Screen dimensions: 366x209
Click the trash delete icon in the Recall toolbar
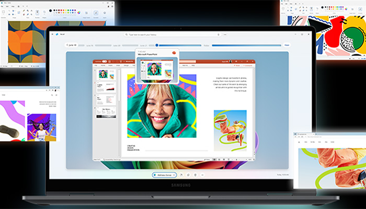195,175
